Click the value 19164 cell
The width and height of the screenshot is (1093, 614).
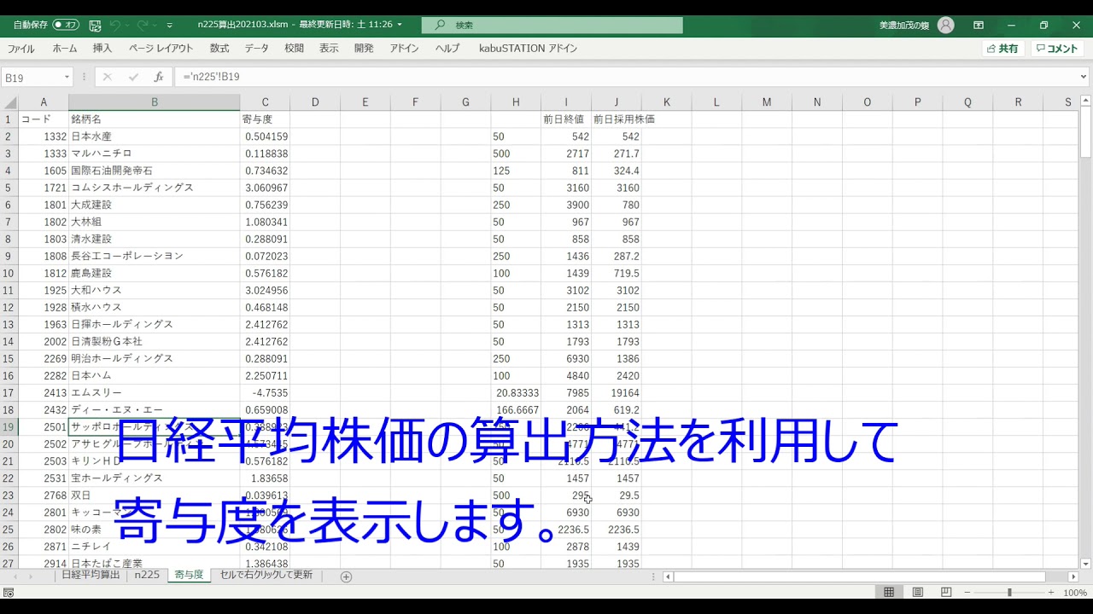click(x=617, y=392)
